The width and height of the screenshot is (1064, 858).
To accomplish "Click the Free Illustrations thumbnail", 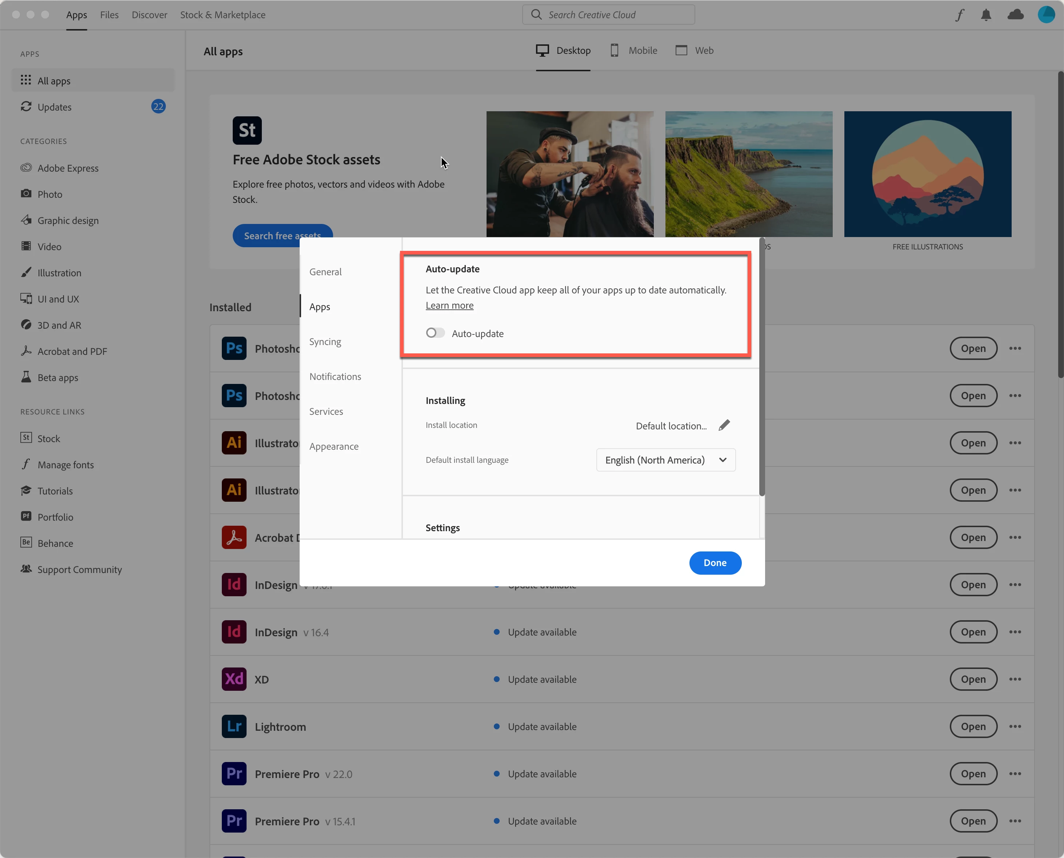I will (x=927, y=174).
